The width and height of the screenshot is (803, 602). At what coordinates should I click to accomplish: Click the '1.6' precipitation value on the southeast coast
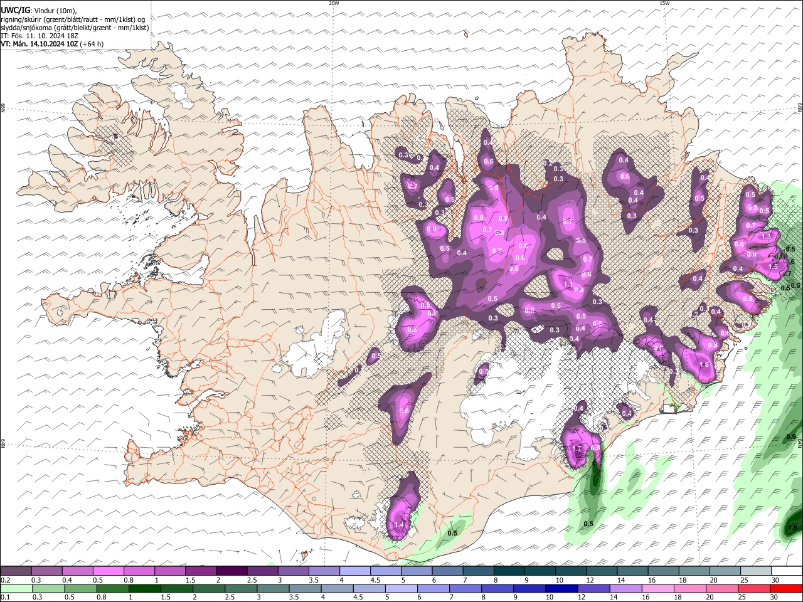704,365
